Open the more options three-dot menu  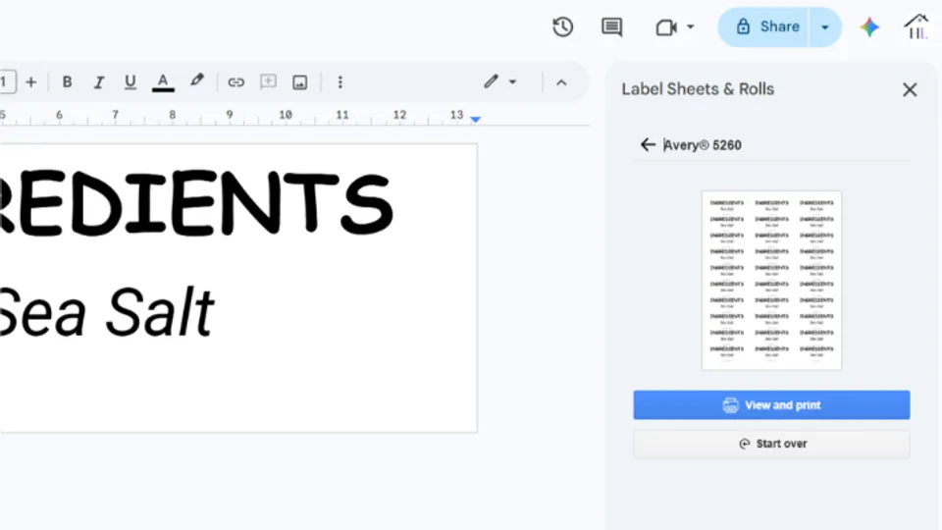pyautogui.click(x=340, y=82)
